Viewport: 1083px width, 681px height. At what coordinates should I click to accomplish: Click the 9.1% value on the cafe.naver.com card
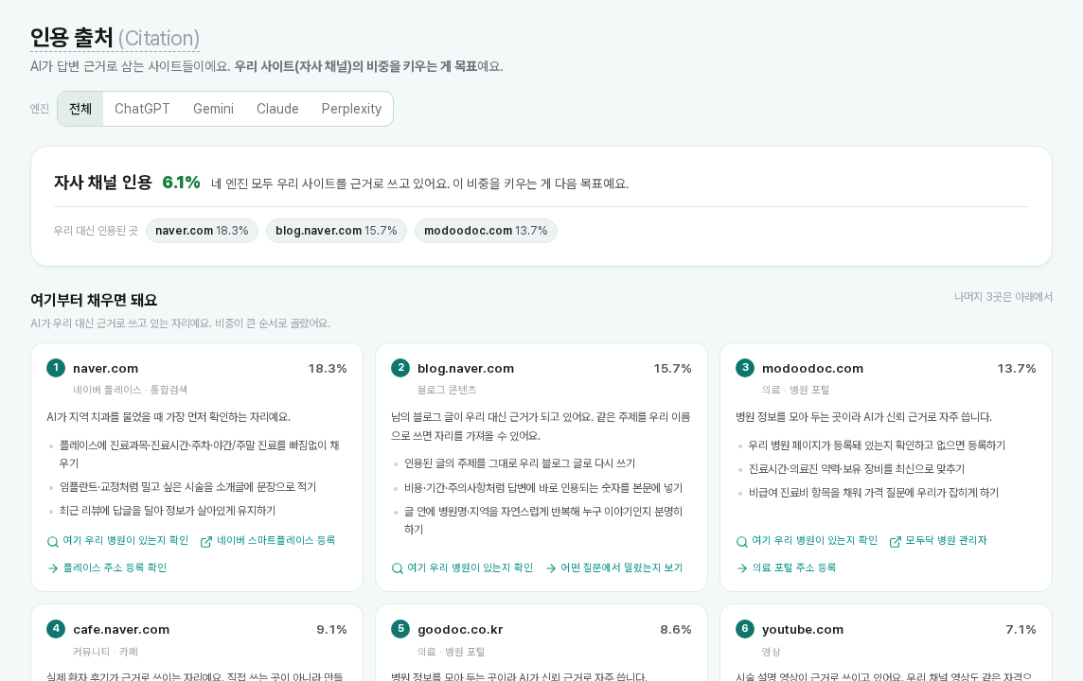click(331, 629)
